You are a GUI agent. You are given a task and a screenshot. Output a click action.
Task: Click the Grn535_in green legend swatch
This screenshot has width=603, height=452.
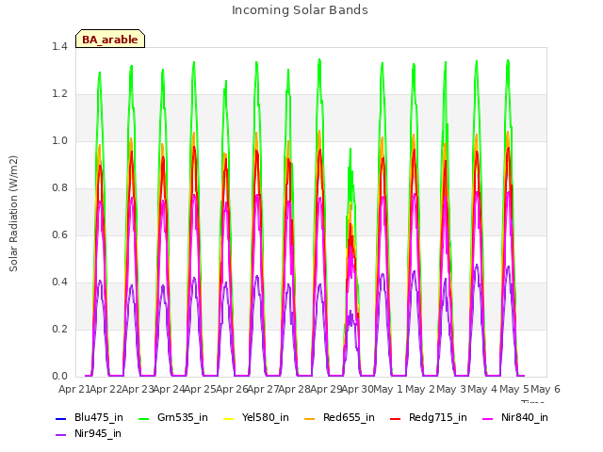click(x=143, y=418)
